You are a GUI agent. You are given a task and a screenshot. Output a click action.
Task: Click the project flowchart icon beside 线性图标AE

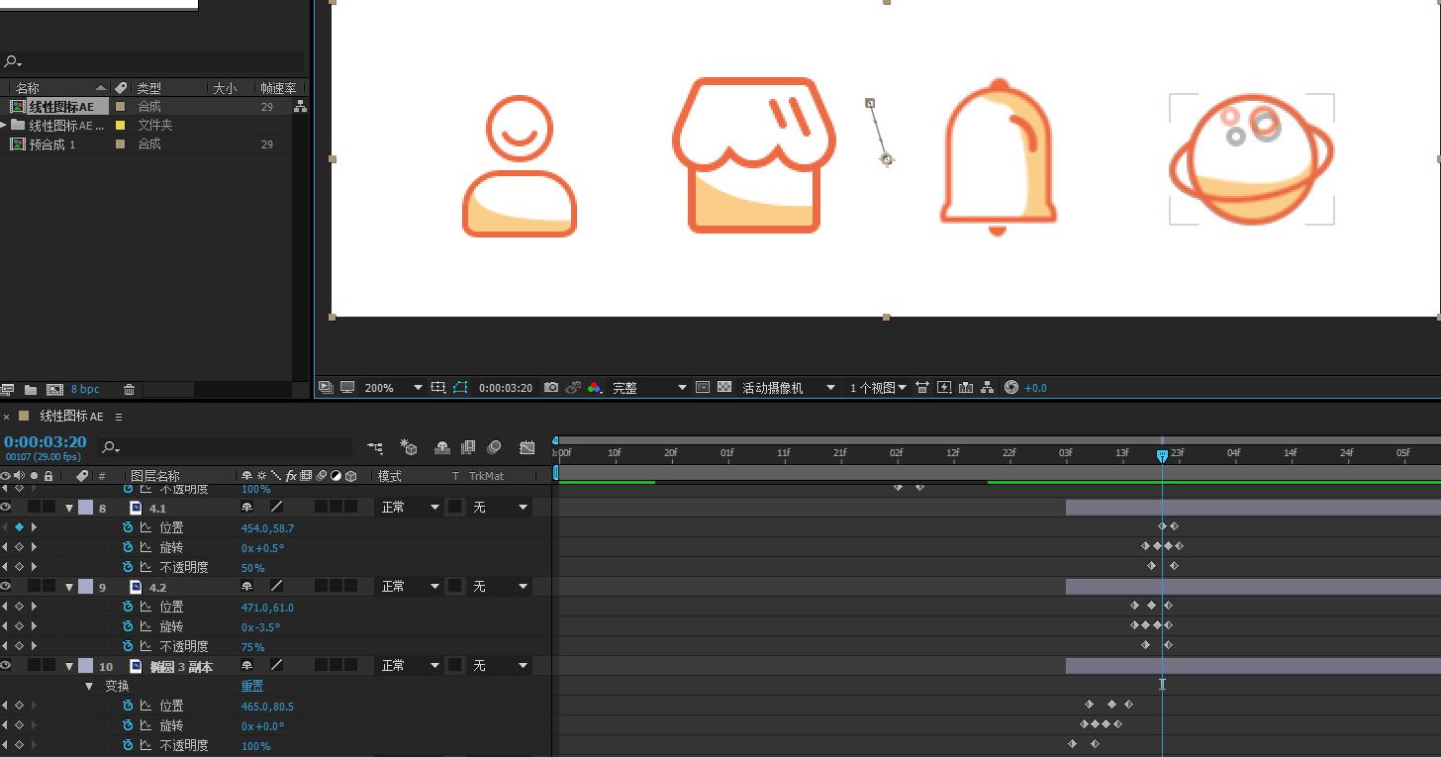(x=300, y=106)
